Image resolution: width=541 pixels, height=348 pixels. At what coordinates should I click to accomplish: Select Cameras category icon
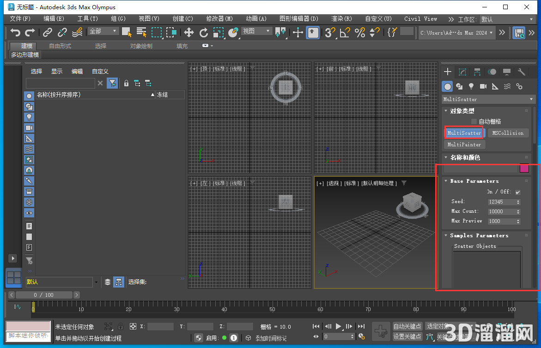pos(483,86)
